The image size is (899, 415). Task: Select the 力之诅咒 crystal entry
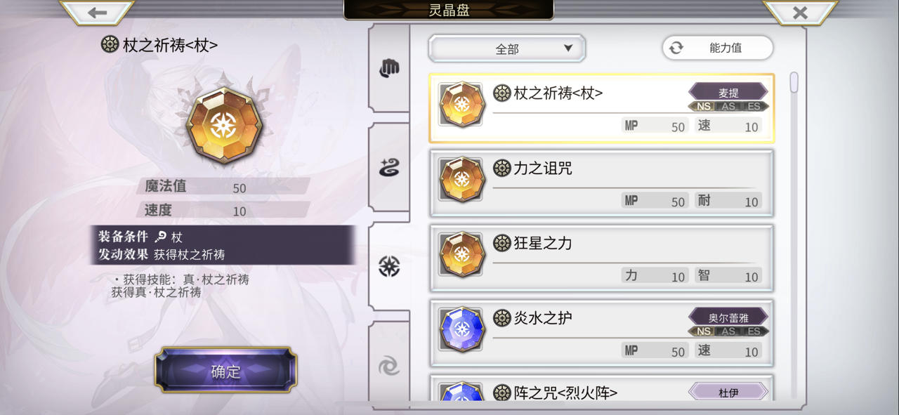pos(601,183)
